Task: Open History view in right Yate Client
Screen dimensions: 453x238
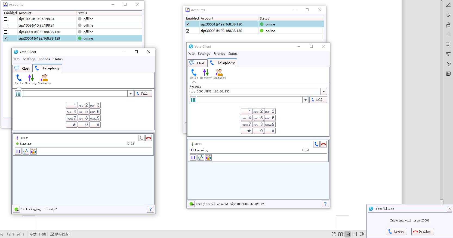Action: tap(206, 74)
